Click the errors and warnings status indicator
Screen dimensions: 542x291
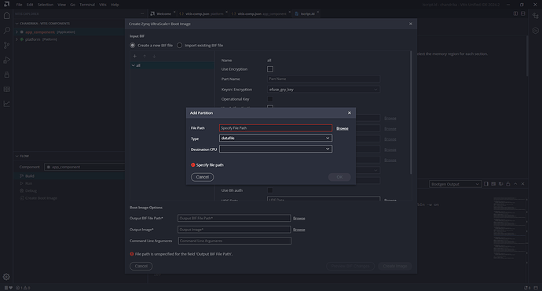23,288
